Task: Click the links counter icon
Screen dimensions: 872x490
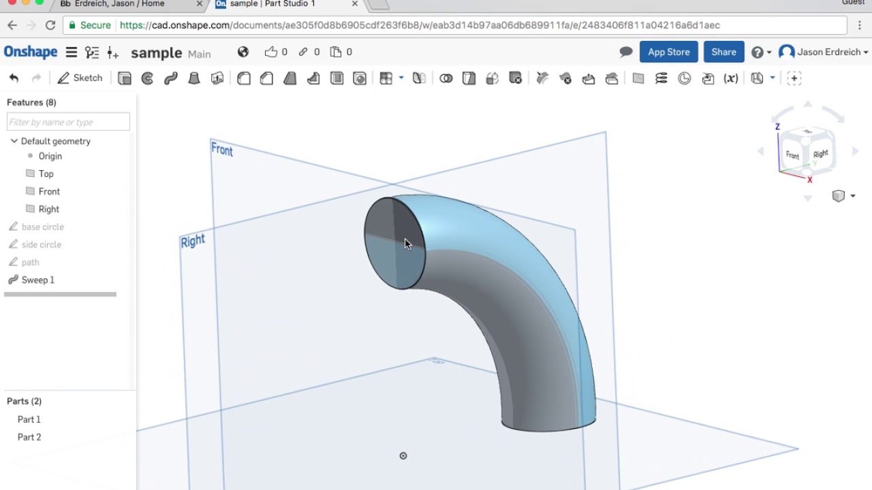Action: 309,52
